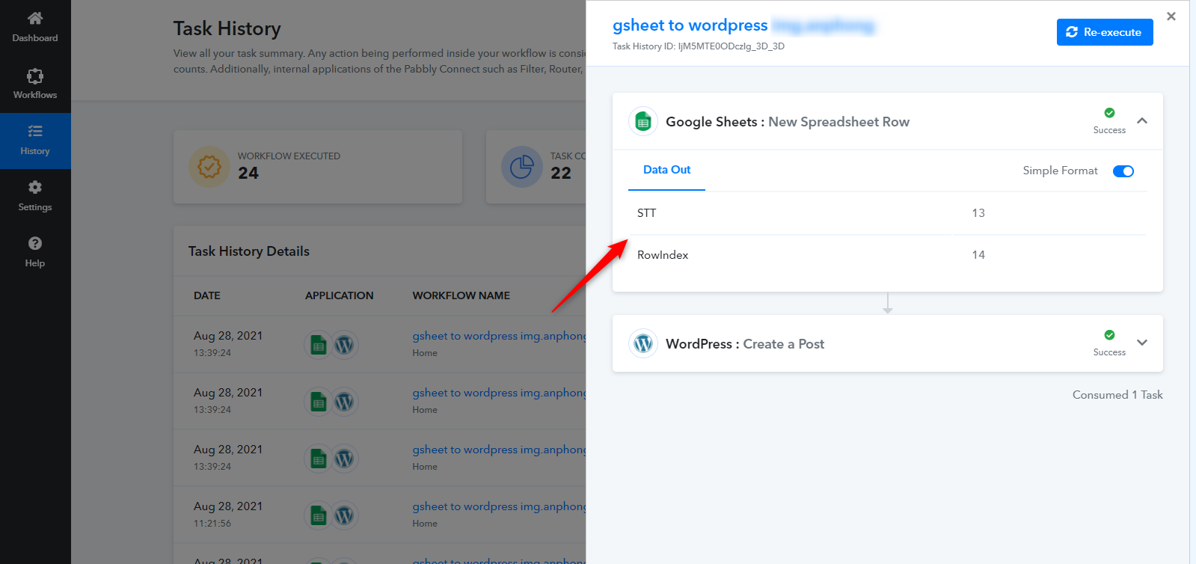The image size is (1196, 564).
Task: Click WordPress icon in 11:21:56 row
Action: click(x=344, y=515)
